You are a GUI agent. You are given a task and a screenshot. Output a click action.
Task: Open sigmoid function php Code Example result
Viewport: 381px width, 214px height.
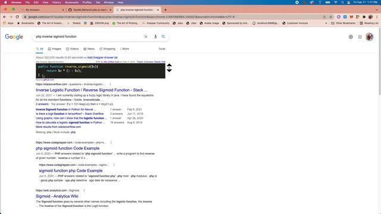(71, 171)
